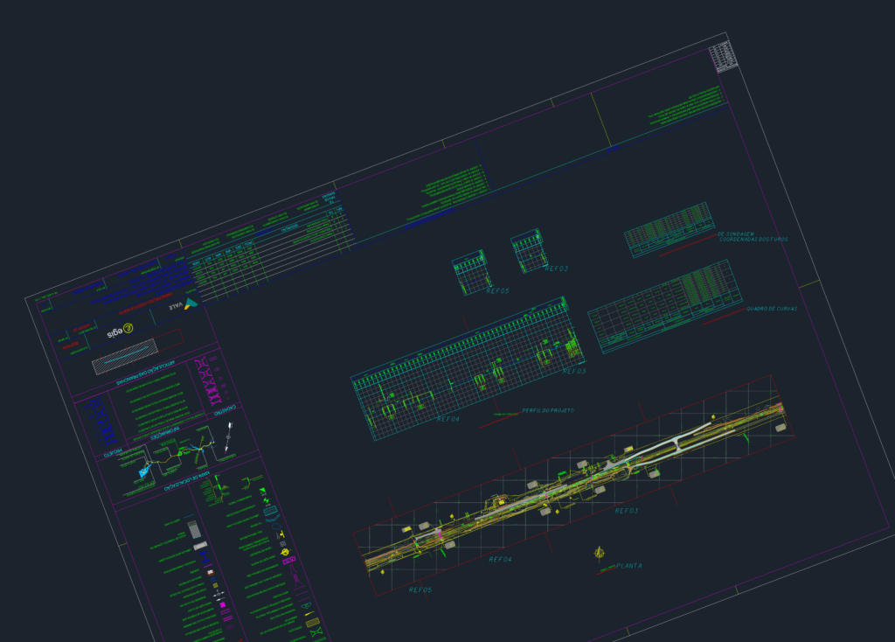Select REF 03 label beside upper small profile

pos(557,269)
